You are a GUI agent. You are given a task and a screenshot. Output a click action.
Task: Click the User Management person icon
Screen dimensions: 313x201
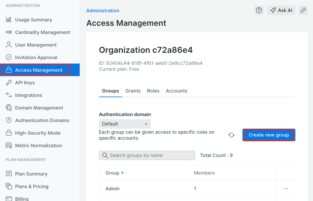pos(9,45)
